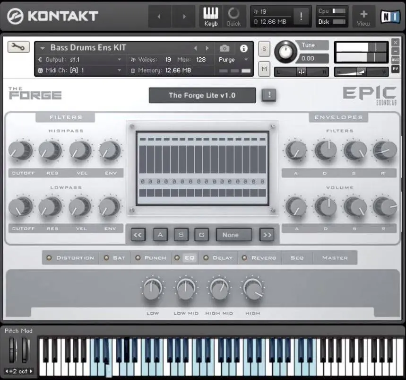Select next preset arrow beside Bass Drums Ens KIT
This screenshot has height=380, width=406.
point(207,48)
